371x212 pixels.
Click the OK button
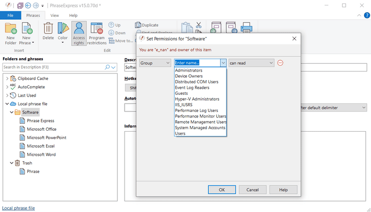(x=222, y=190)
